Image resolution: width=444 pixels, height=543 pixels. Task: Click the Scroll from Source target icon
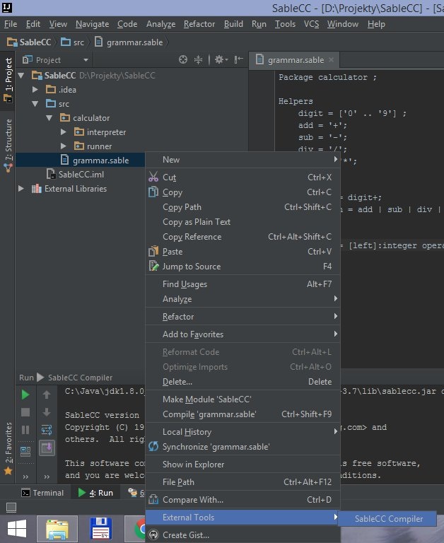pyautogui.click(x=183, y=60)
